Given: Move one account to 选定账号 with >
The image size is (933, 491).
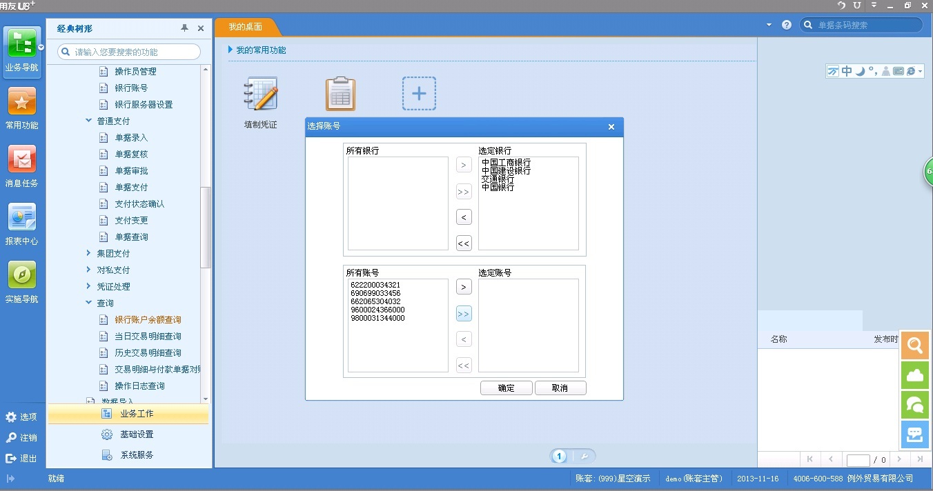Looking at the screenshot, I should coord(464,287).
